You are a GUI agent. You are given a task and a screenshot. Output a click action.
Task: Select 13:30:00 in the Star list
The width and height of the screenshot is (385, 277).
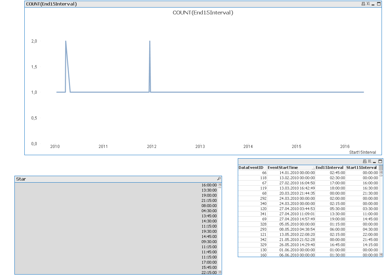116,190
